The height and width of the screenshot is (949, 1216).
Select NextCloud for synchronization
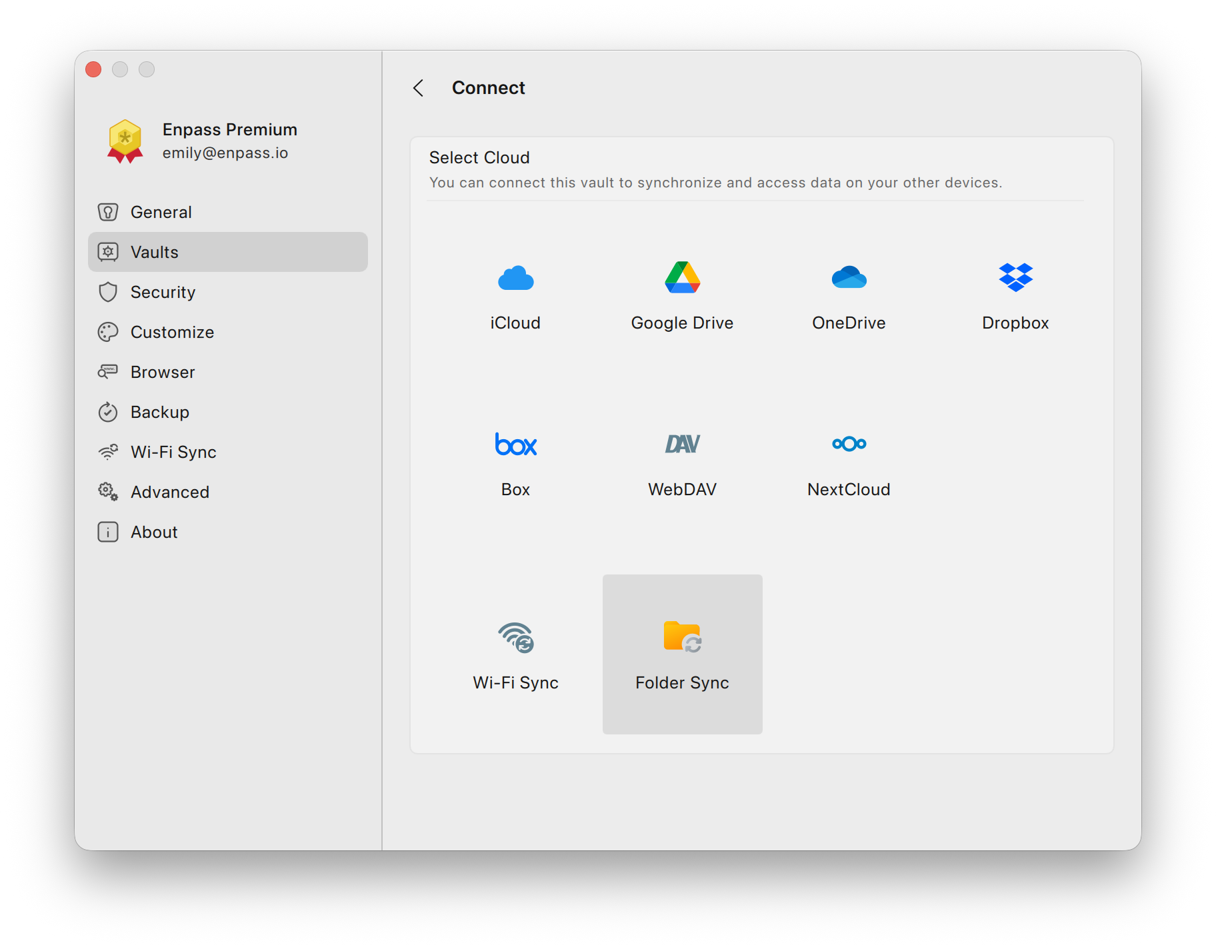tap(849, 461)
